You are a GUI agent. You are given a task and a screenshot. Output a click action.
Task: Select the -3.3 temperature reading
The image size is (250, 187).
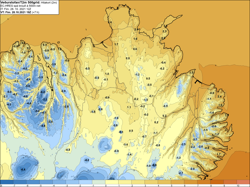pos(46,58)
